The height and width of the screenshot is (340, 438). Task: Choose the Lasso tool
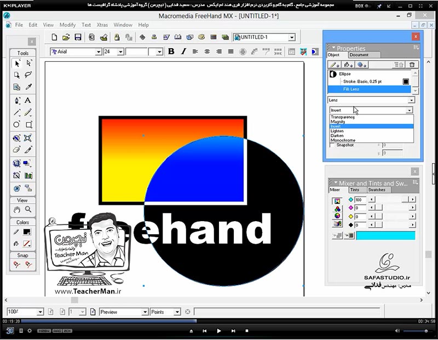tap(28, 75)
